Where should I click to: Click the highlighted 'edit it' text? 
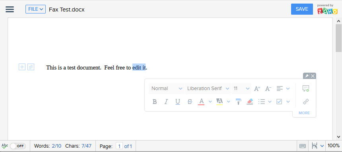coord(139,67)
